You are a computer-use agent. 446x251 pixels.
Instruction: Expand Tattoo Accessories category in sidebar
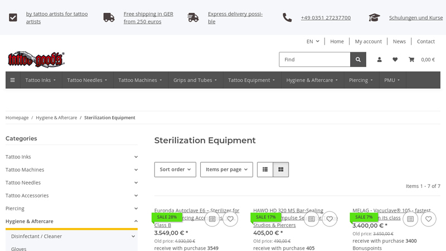pyautogui.click(x=136, y=196)
